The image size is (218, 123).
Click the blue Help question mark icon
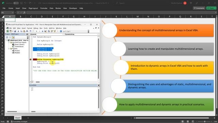pos(61,31)
